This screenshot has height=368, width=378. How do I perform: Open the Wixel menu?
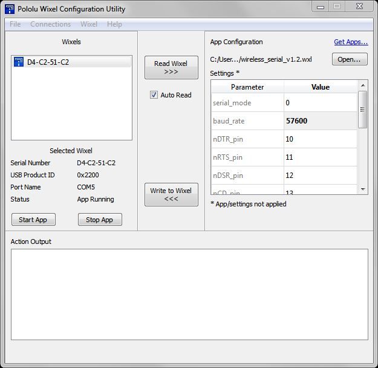click(89, 24)
